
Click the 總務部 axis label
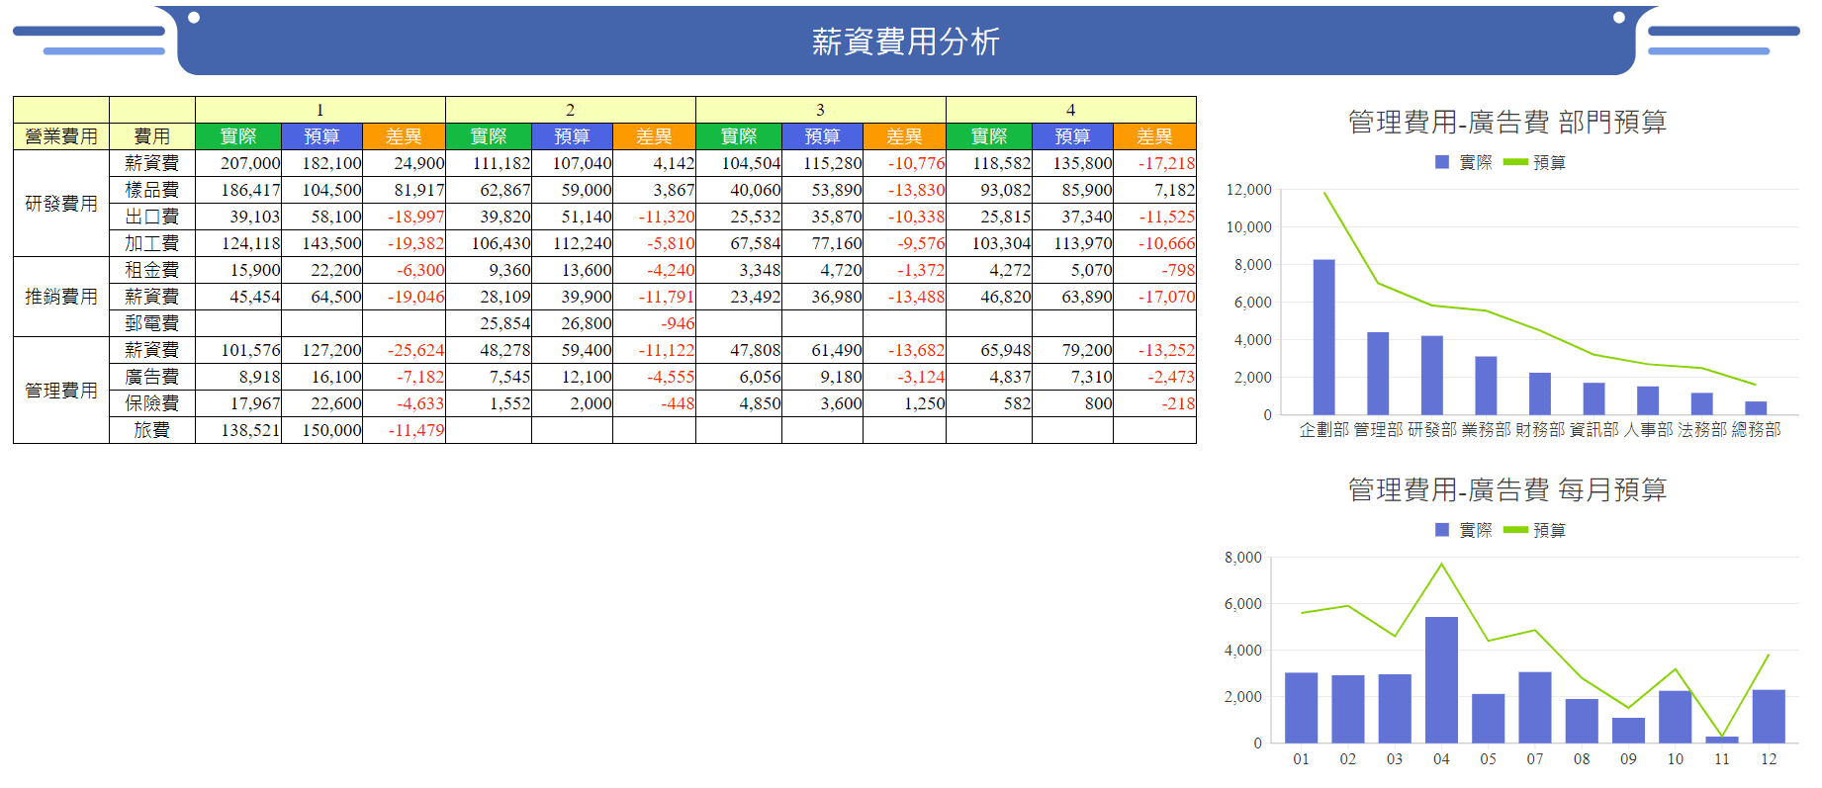[x=1756, y=429]
